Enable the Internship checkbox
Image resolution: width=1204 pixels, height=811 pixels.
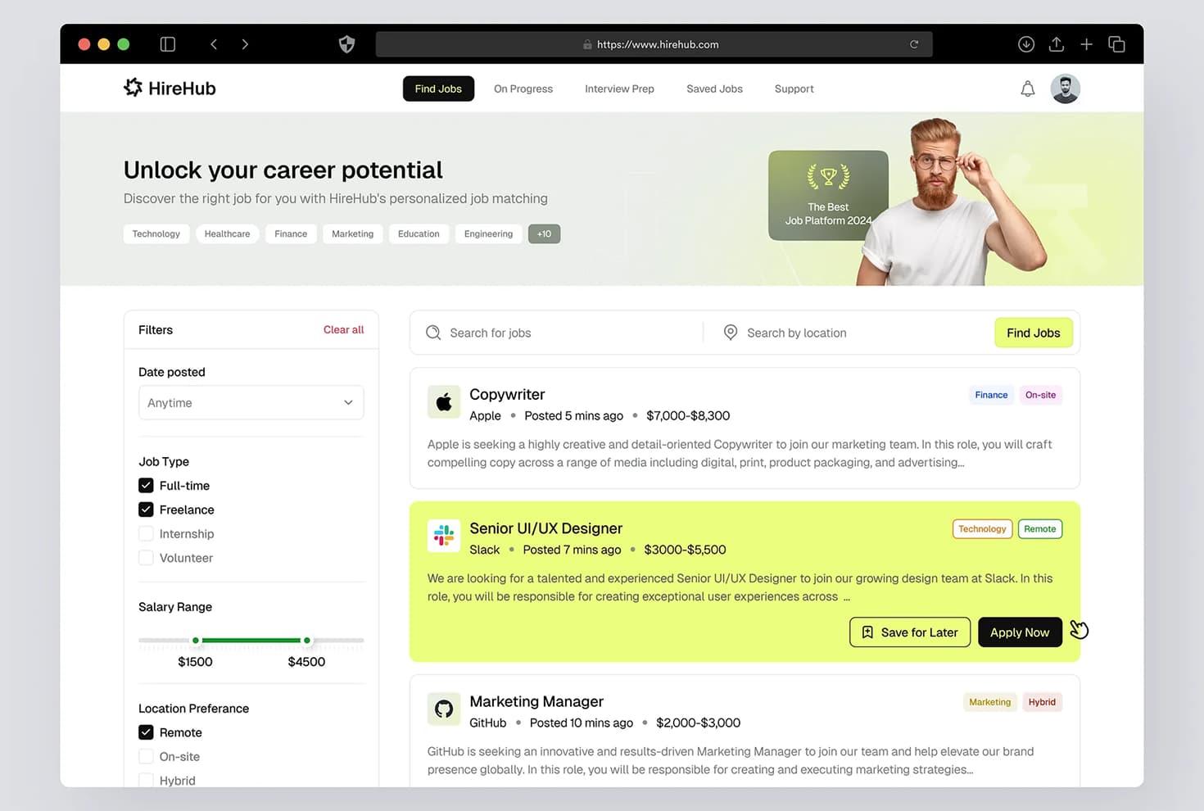tap(146, 534)
